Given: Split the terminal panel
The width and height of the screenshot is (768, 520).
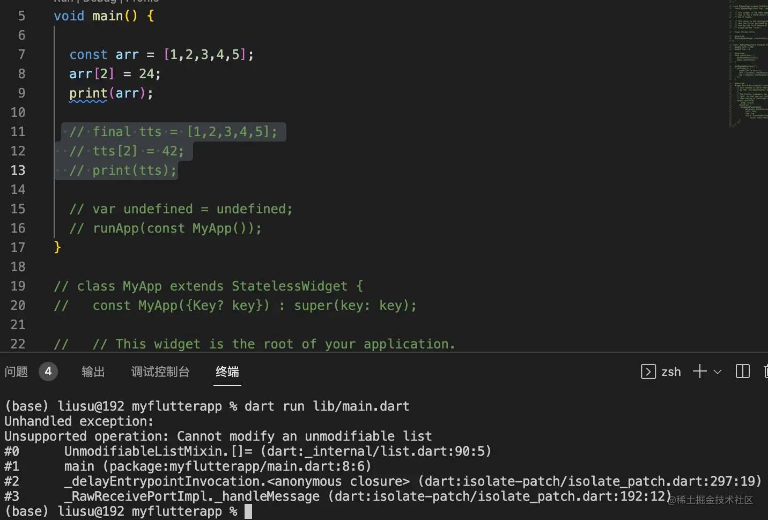Looking at the screenshot, I should (743, 372).
